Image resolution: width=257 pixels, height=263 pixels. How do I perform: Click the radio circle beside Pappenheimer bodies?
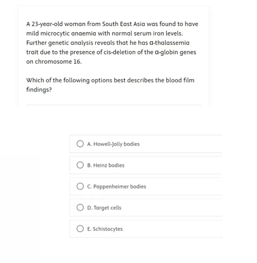80,186
